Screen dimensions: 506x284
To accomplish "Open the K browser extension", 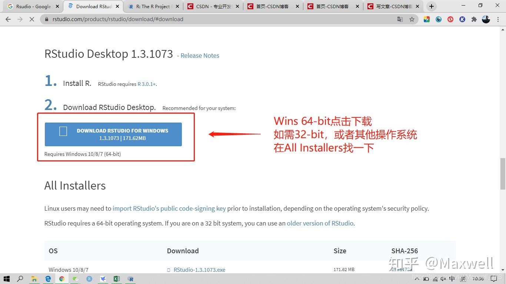I will coord(462,19).
